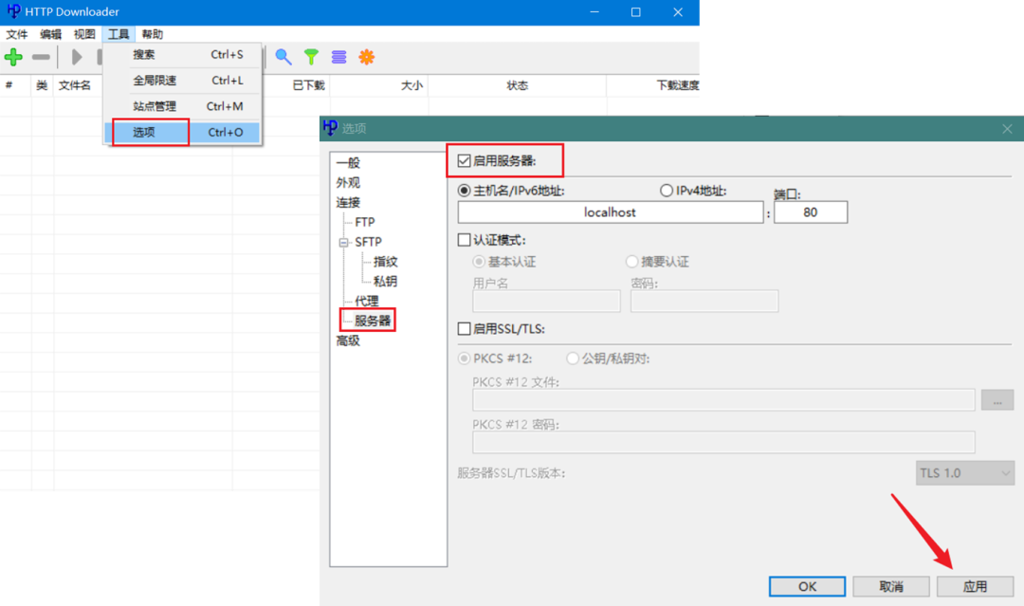Viewport: 1024px width, 606px height.
Task: Open the 帮助 menu
Action: pyautogui.click(x=152, y=34)
